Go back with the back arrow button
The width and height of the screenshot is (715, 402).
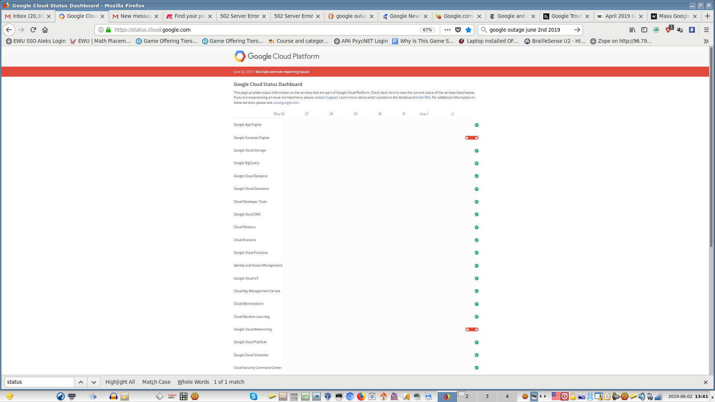pos(9,30)
